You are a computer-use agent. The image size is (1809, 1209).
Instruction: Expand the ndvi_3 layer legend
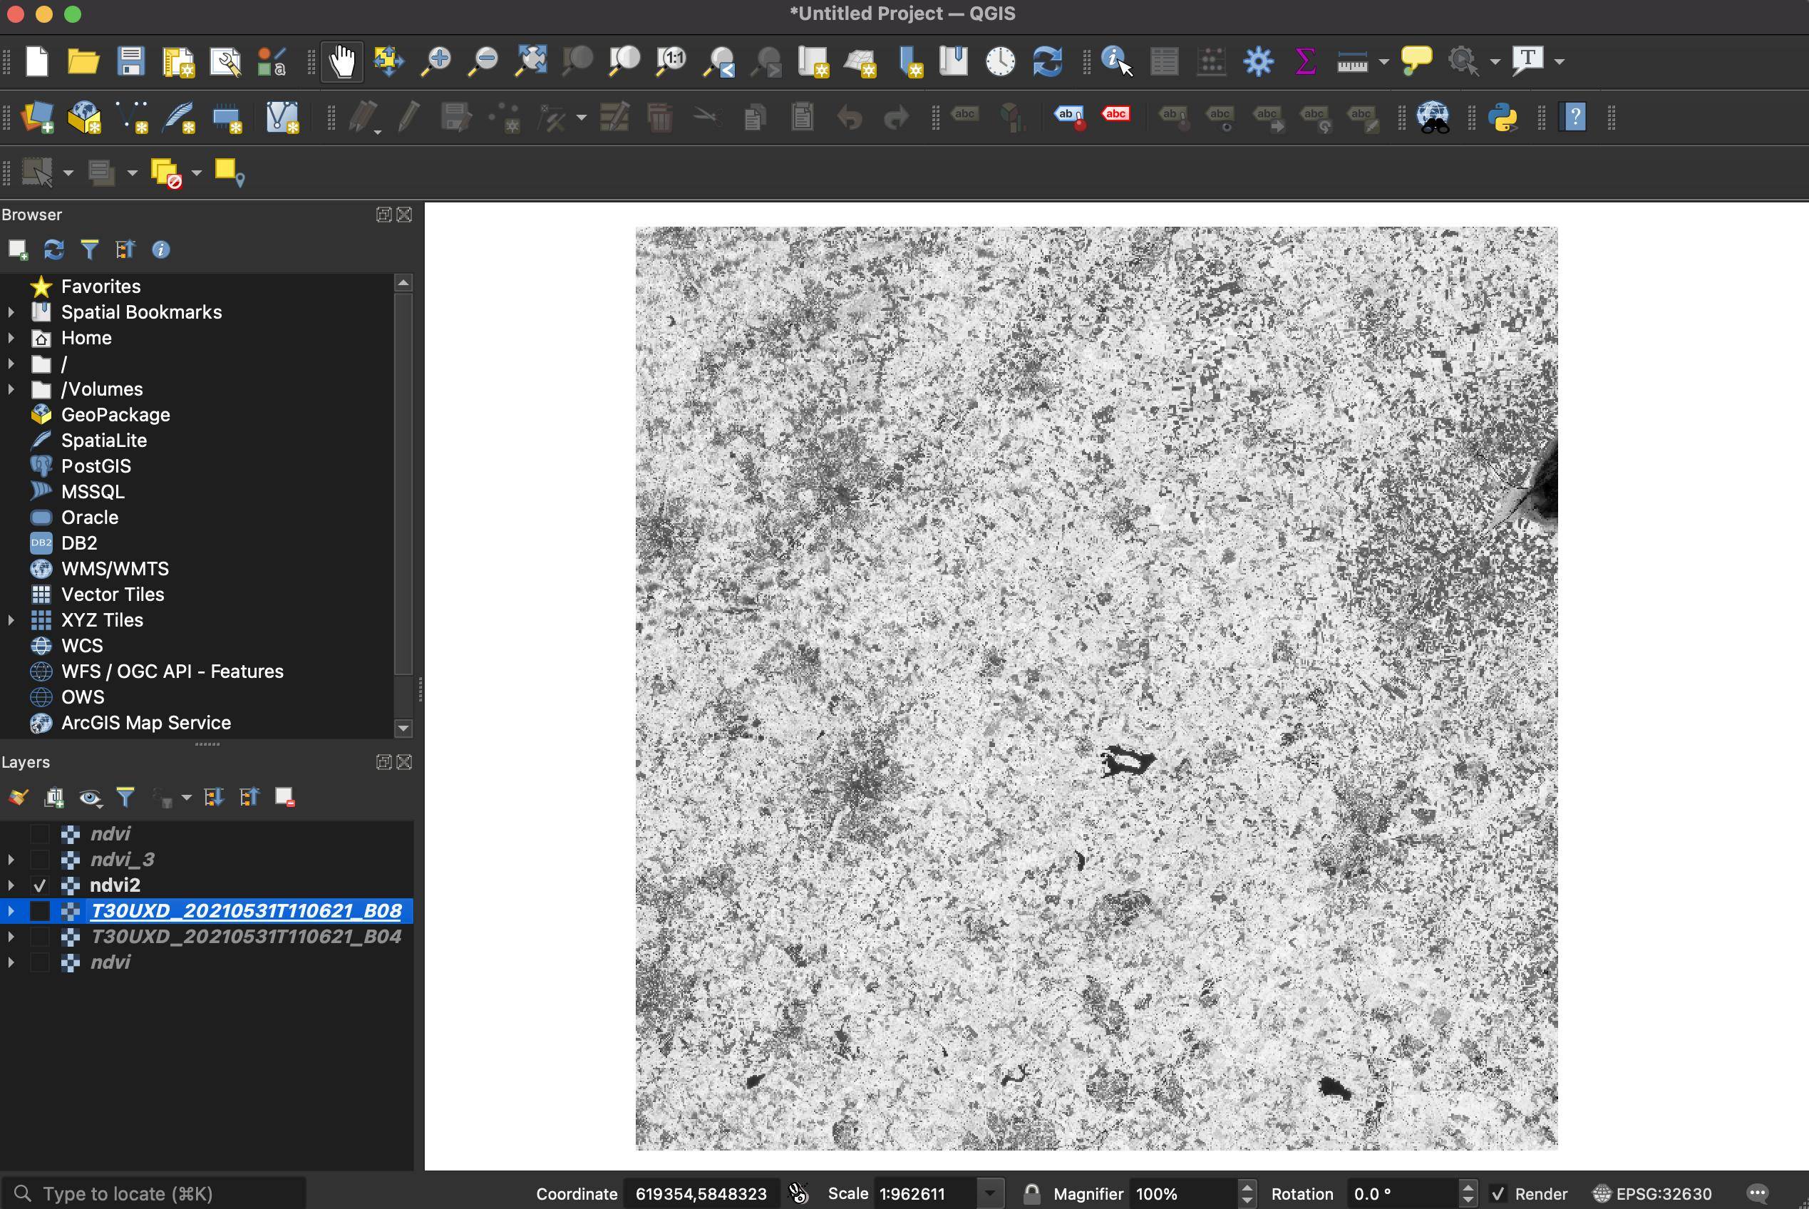coord(11,860)
